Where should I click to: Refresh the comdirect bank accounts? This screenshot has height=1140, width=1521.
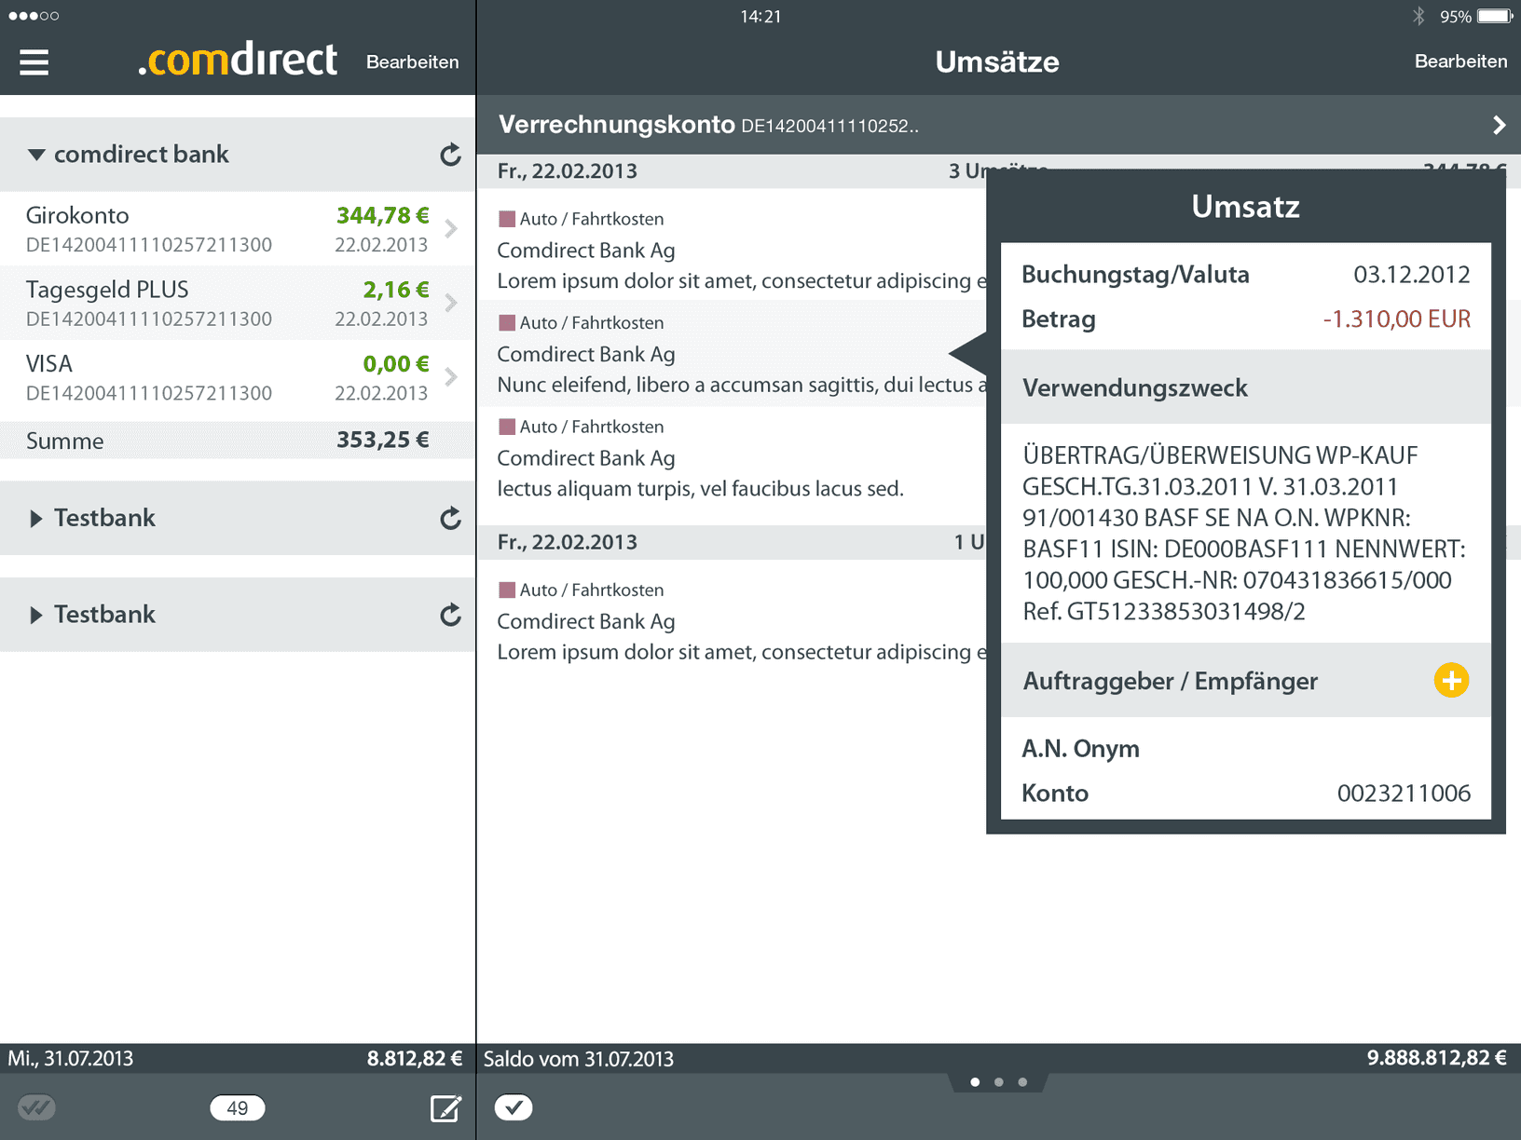[x=450, y=155]
